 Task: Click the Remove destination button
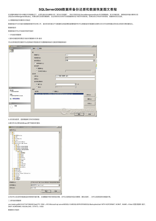tap(89, 99)
